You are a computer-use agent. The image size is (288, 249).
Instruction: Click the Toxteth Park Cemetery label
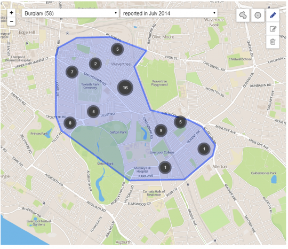(90, 86)
